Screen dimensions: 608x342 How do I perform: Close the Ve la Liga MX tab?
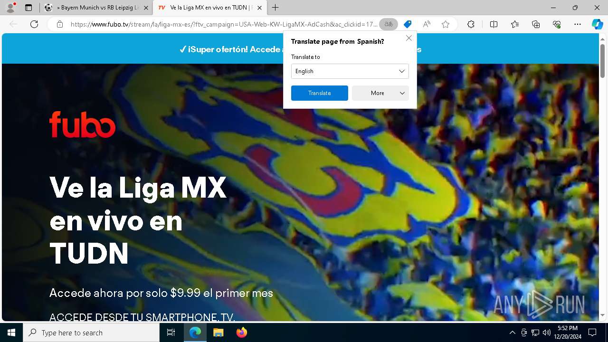[259, 8]
